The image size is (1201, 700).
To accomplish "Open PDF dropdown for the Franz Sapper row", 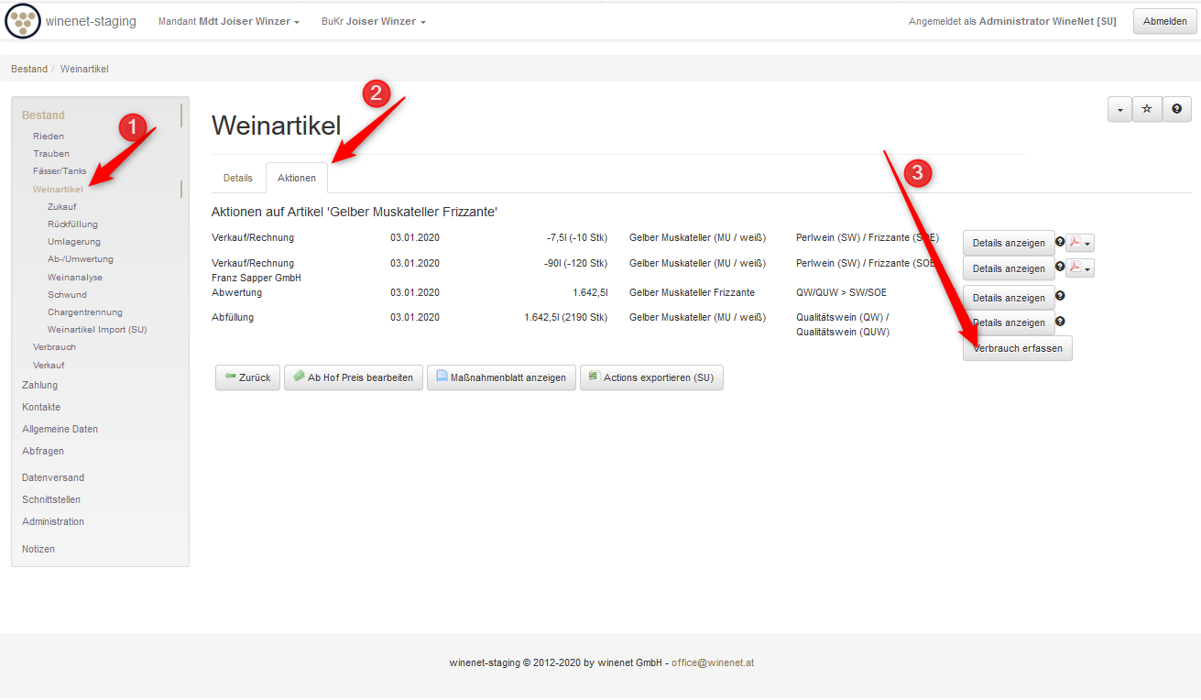I will click(x=1080, y=268).
